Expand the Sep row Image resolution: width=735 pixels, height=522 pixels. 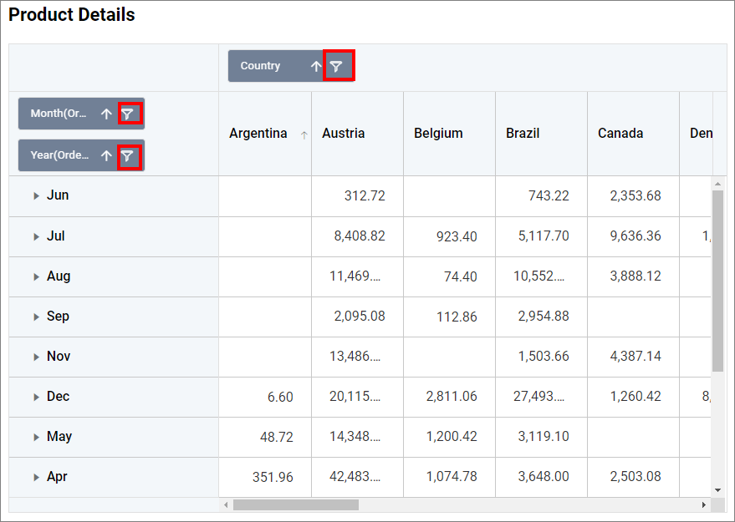coord(36,317)
